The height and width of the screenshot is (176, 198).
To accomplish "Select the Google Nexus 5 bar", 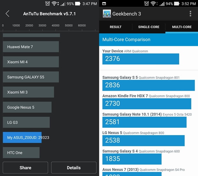I will (x=27, y=107).
